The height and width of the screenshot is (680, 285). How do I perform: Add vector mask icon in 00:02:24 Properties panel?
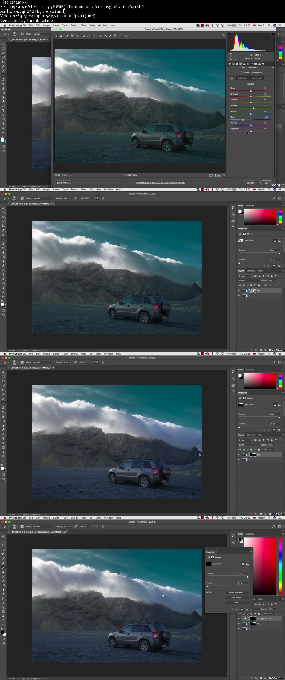pos(279,241)
